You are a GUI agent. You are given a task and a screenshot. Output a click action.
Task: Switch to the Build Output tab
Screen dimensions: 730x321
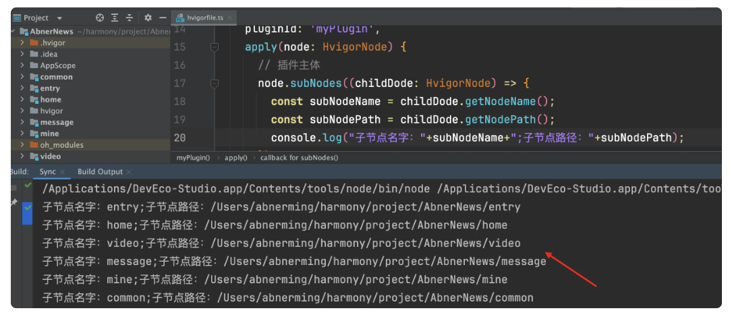[x=100, y=172]
